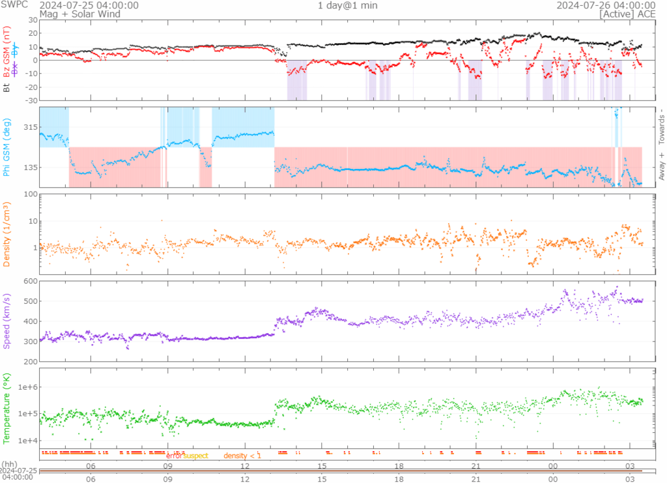Click the yellow 'suspect' legend label
The width and height of the screenshot is (667, 483).
(x=195, y=456)
